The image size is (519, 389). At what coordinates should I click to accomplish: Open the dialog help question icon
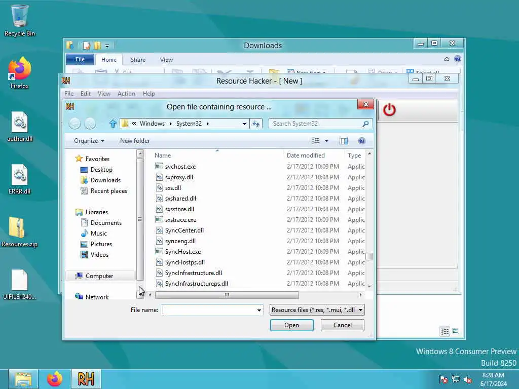tap(362, 141)
